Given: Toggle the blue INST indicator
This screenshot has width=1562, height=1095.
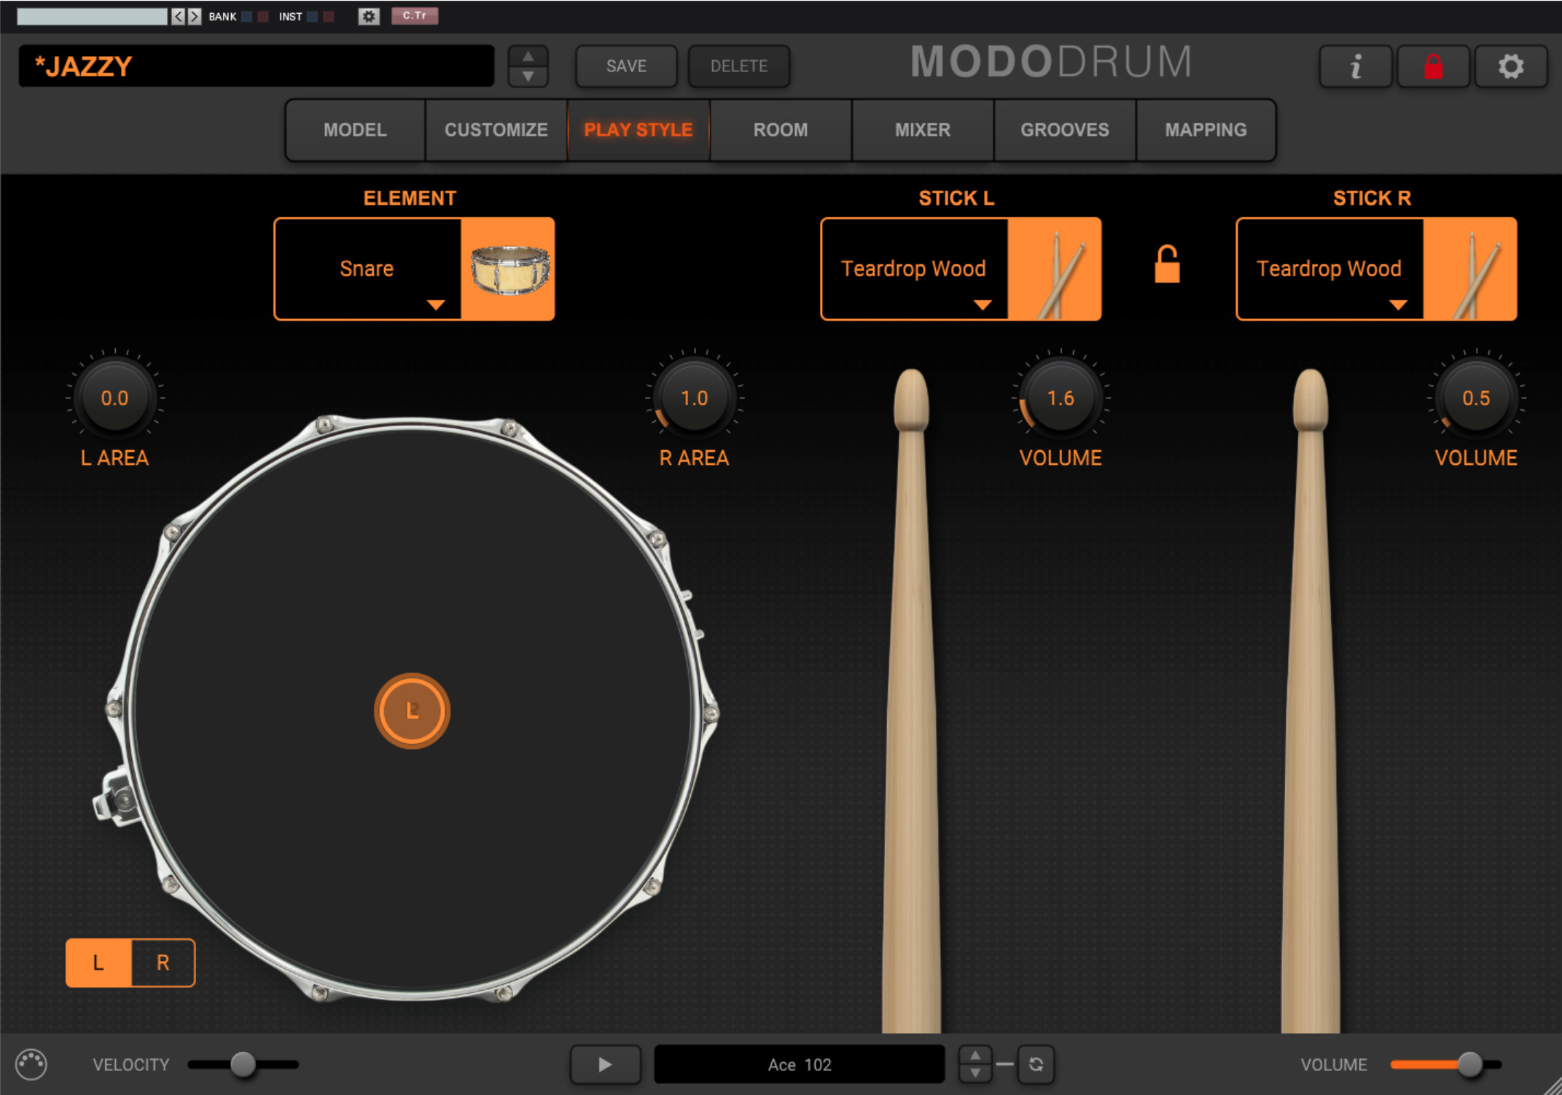Looking at the screenshot, I should click(312, 16).
